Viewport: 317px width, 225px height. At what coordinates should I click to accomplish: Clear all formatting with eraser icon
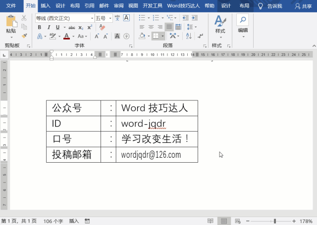click(102, 27)
